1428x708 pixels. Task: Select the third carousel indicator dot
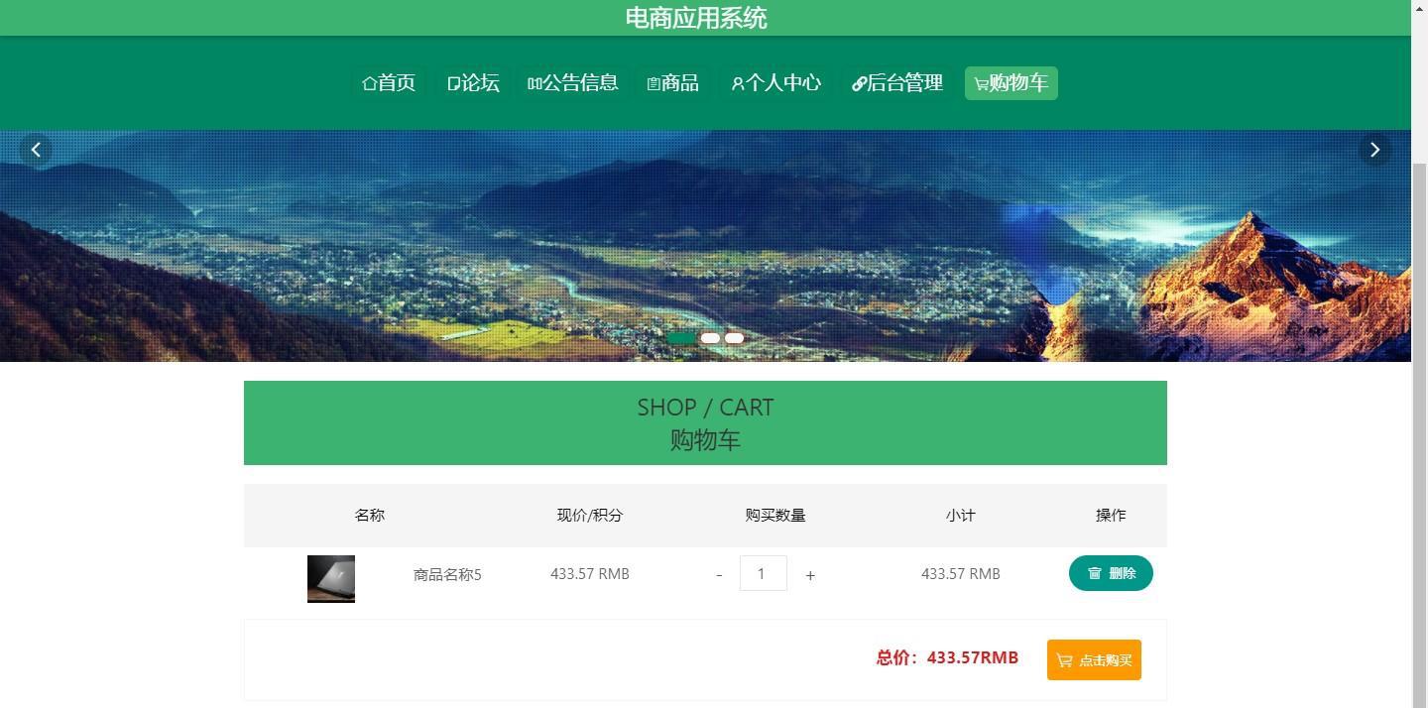pyautogui.click(x=734, y=338)
